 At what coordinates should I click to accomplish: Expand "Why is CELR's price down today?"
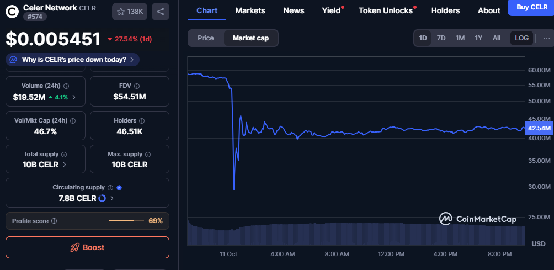pos(73,60)
